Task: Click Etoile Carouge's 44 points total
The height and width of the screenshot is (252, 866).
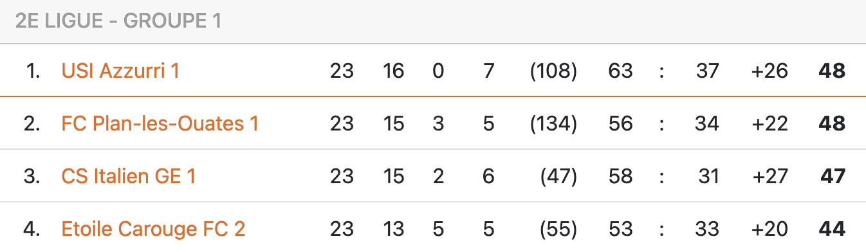Action: click(x=831, y=229)
